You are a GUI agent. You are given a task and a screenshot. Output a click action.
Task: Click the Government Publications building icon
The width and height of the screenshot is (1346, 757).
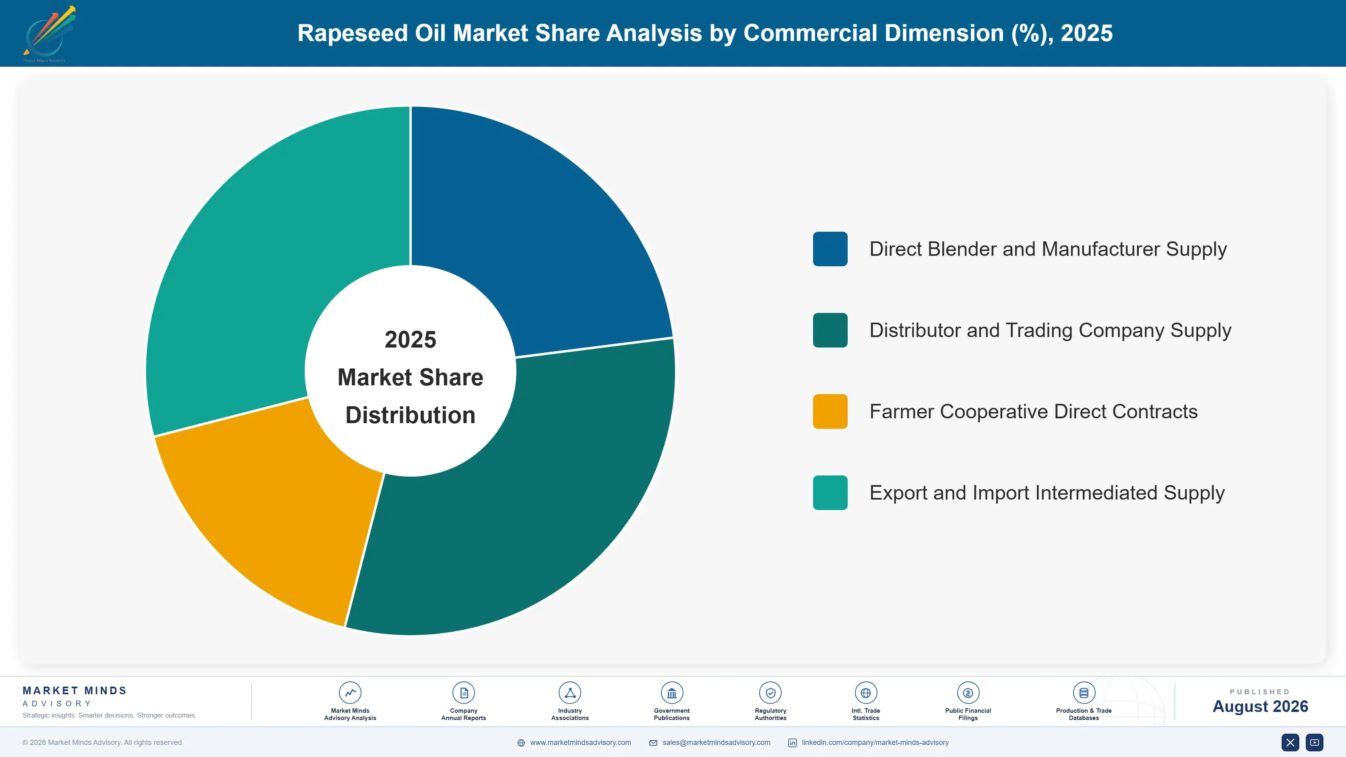pos(671,693)
